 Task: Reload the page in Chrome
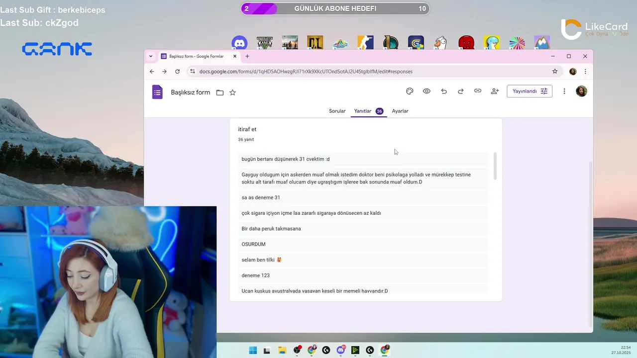(177, 72)
